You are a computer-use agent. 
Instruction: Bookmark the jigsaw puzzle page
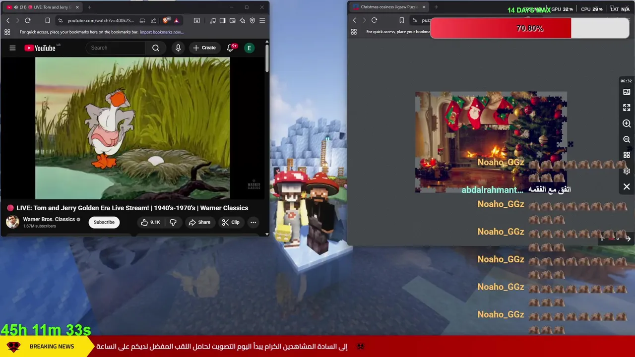[x=402, y=20]
